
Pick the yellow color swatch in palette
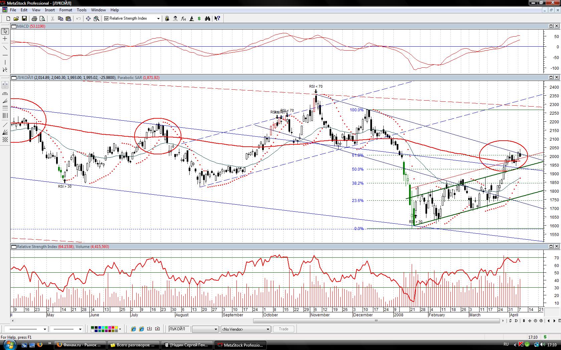tap(116, 328)
